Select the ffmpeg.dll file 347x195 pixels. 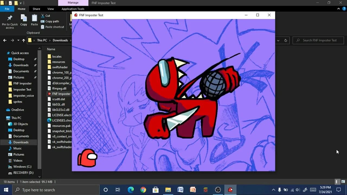(x=59, y=89)
